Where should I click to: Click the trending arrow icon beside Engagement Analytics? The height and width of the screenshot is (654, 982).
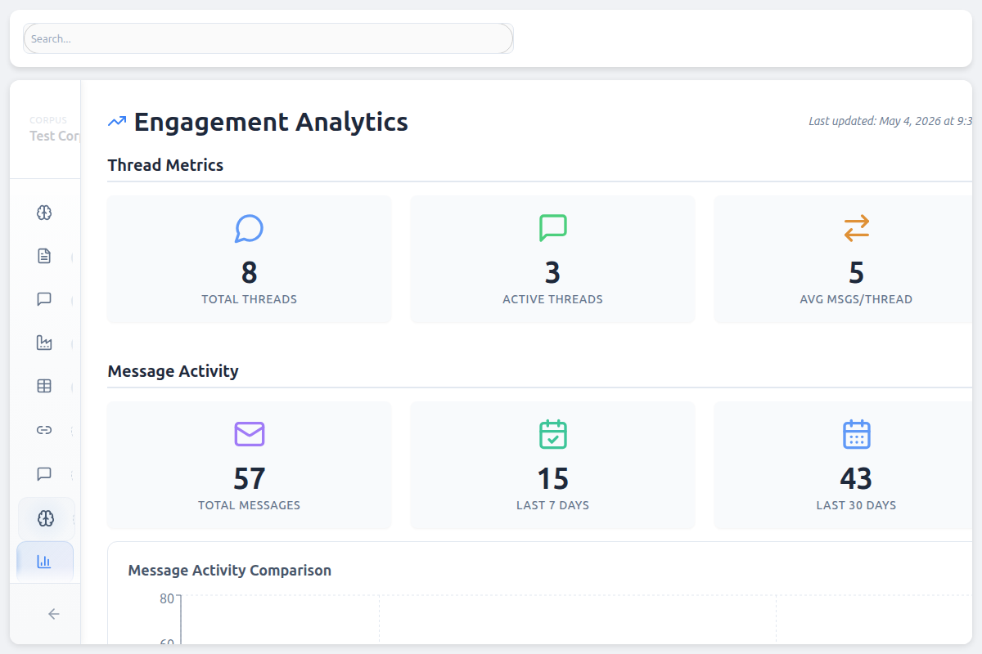(117, 122)
